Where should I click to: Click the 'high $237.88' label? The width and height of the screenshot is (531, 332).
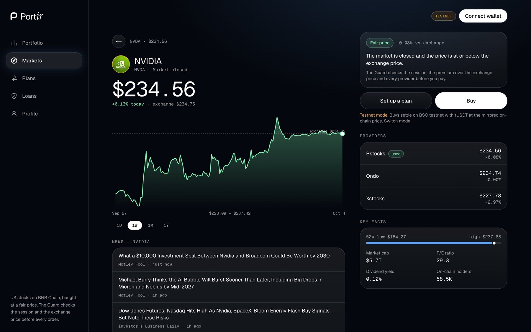pos(485,237)
